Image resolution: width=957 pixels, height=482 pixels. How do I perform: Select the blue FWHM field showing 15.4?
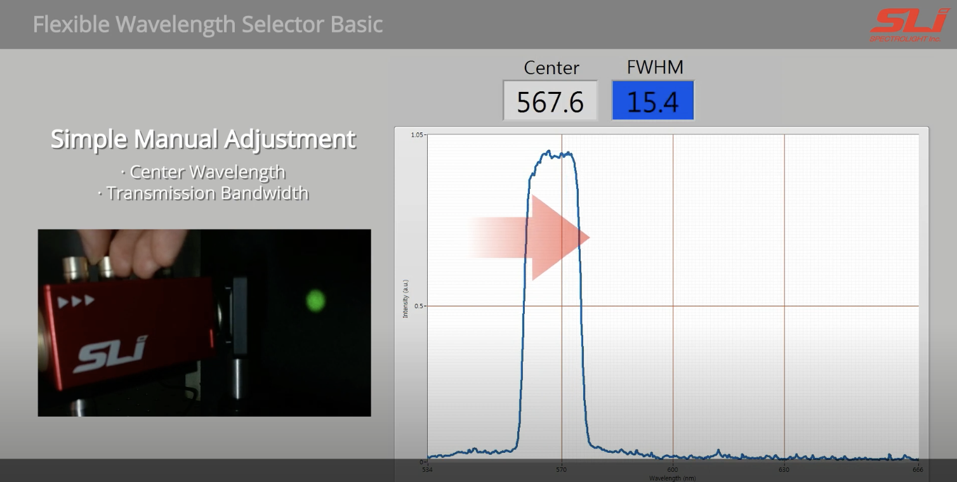pyautogui.click(x=652, y=101)
